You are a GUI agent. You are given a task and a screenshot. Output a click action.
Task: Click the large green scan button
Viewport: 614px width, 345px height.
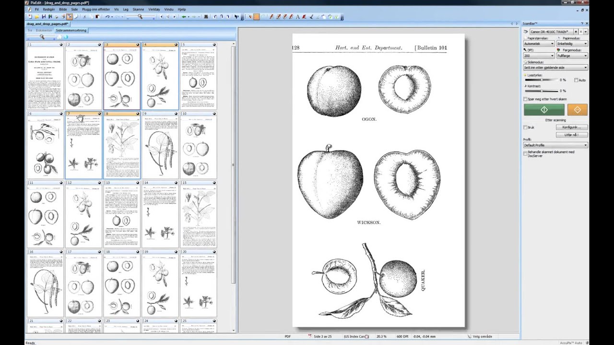click(544, 110)
